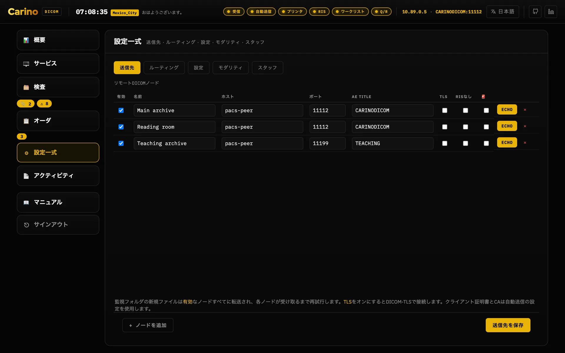Click ECHO for Main archive
This screenshot has height=353, width=565.
(507, 109)
